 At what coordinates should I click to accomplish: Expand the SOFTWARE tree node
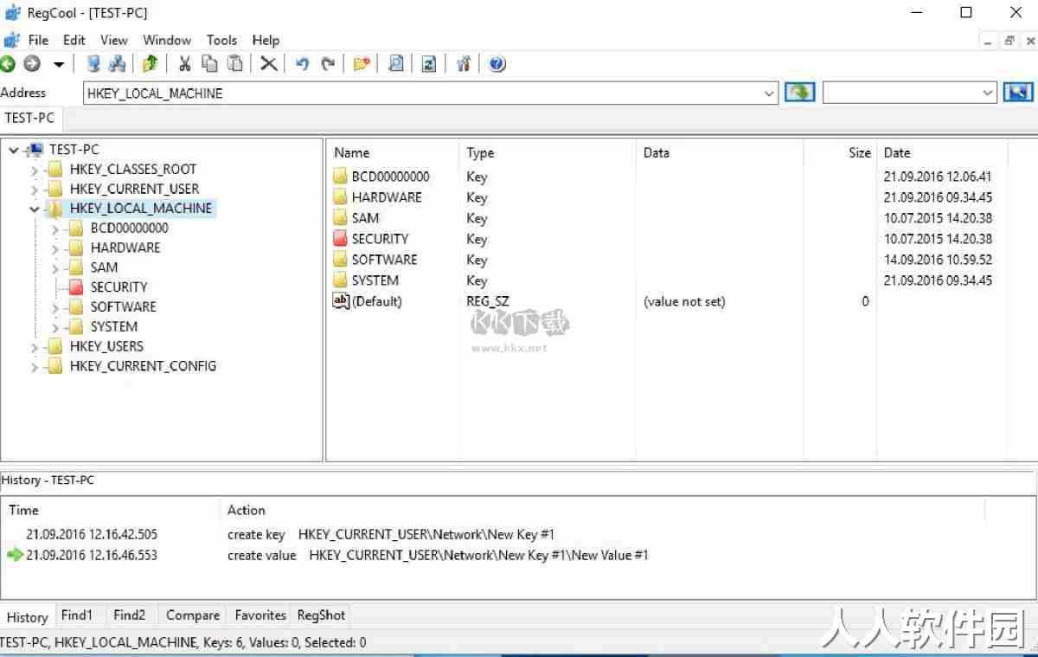[54, 307]
